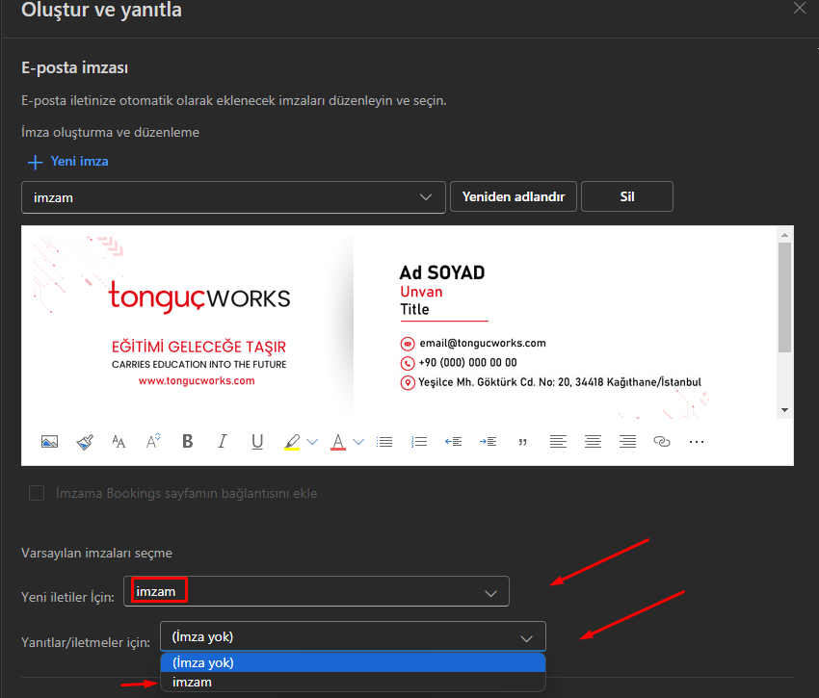Check the Bookings page link checkbox
Image resolution: width=819 pixels, height=698 pixels.
pyautogui.click(x=38, y=493)
